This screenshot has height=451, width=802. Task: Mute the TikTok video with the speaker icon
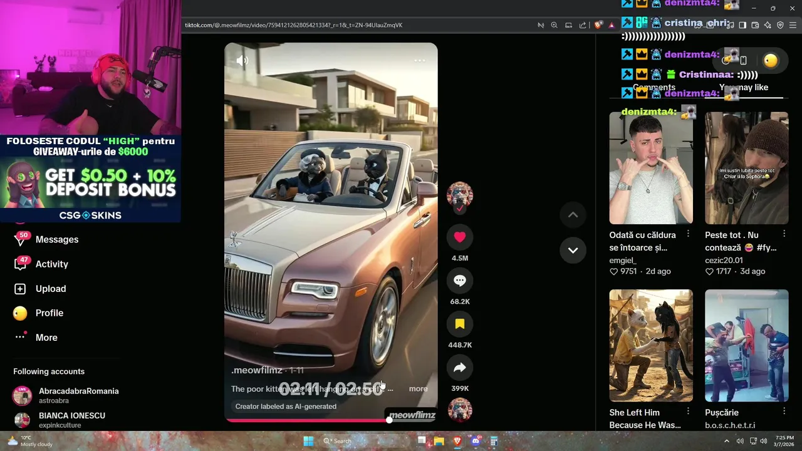(242, 61)
